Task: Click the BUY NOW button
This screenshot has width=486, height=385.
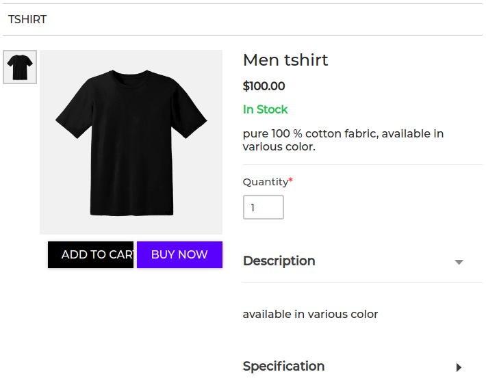Action: pyautogui.click(x=179, y=254)
